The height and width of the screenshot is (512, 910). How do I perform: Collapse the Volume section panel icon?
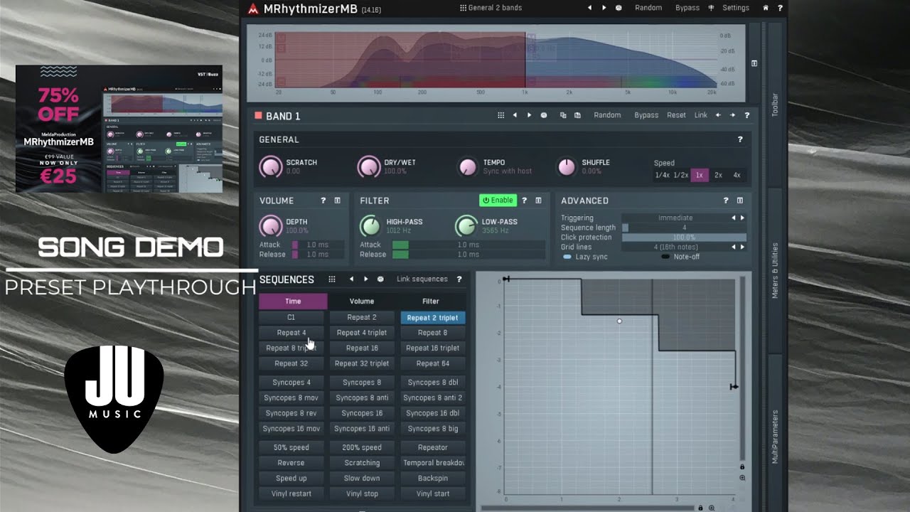point(338,201)
